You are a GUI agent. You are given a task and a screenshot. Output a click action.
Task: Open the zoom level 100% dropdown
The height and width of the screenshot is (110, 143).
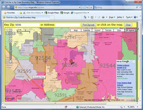[138, 107]
